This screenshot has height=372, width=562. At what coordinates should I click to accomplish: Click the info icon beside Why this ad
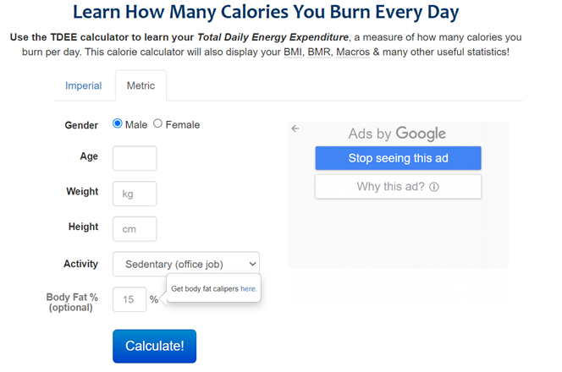point(434,187)
